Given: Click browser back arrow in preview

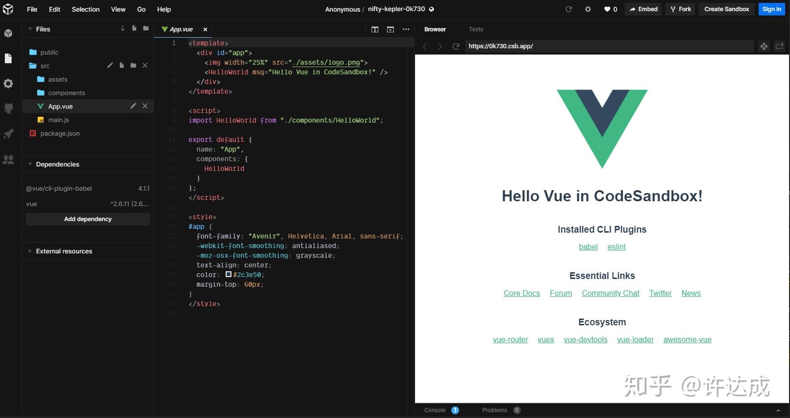Looking at the screenshot, I should 425,46.
